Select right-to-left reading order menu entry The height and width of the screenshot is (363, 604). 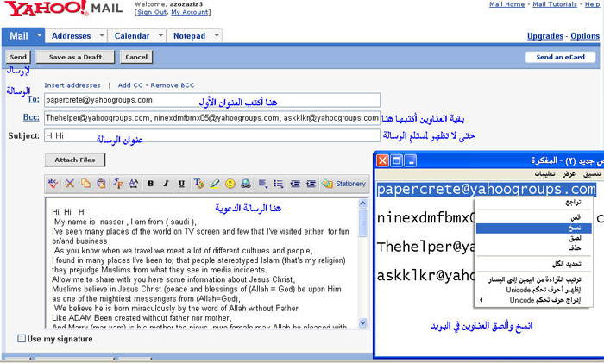click(x=533, y=279)
